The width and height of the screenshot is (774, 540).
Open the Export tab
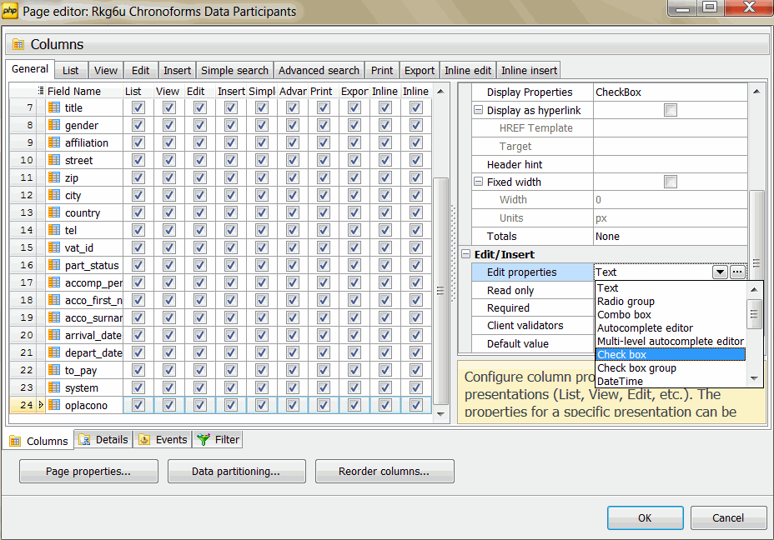420,71
